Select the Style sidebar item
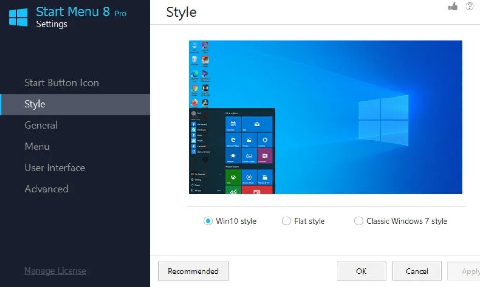Screen dimensions: 480x287 tap(75, 104)
